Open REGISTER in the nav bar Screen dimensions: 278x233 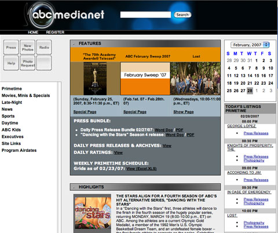click(55, 32)
